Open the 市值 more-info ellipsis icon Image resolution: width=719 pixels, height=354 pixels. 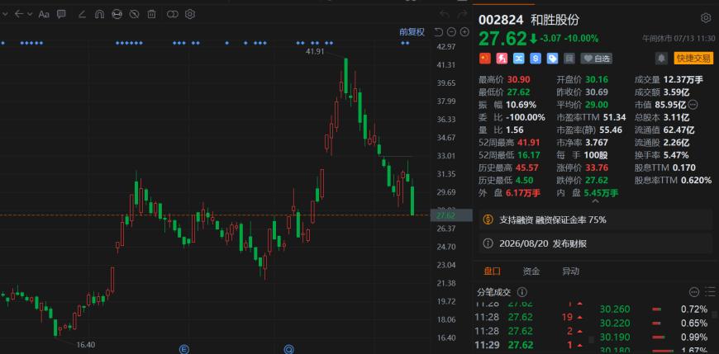(x=693, y=105)
